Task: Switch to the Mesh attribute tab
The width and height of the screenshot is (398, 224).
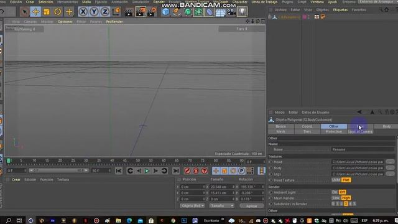Action: tap(280, 131)
